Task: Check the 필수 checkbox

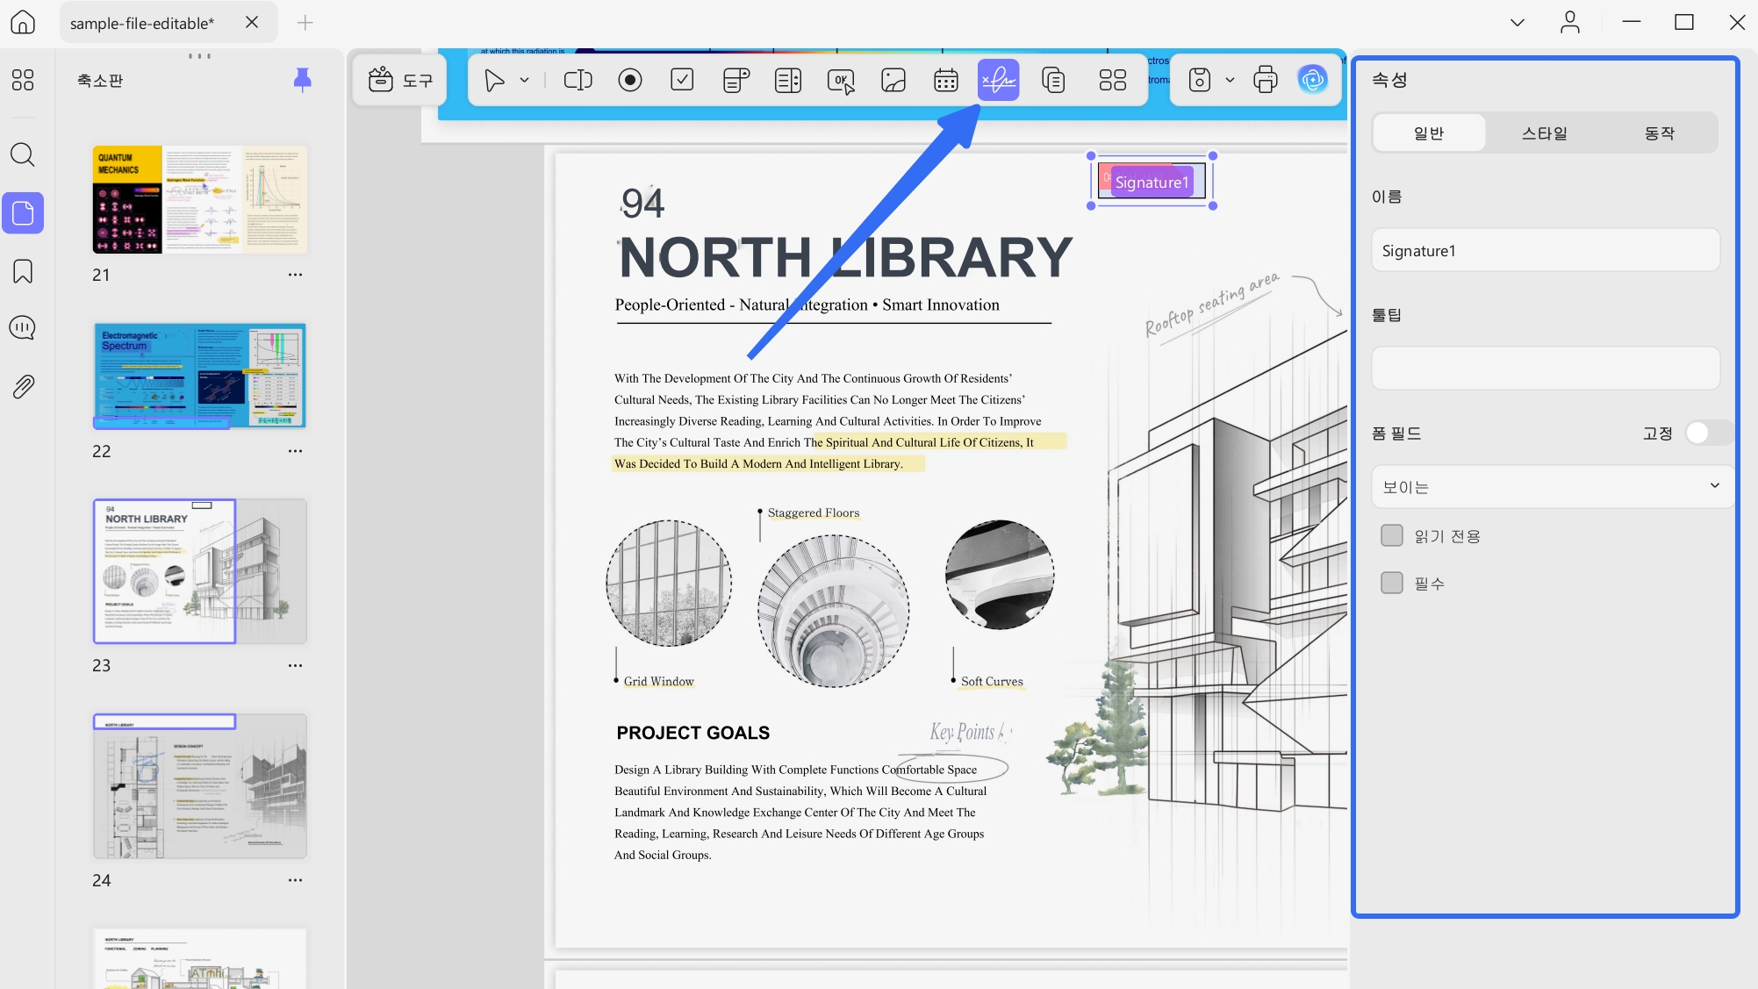Action: click(1392, 583)
